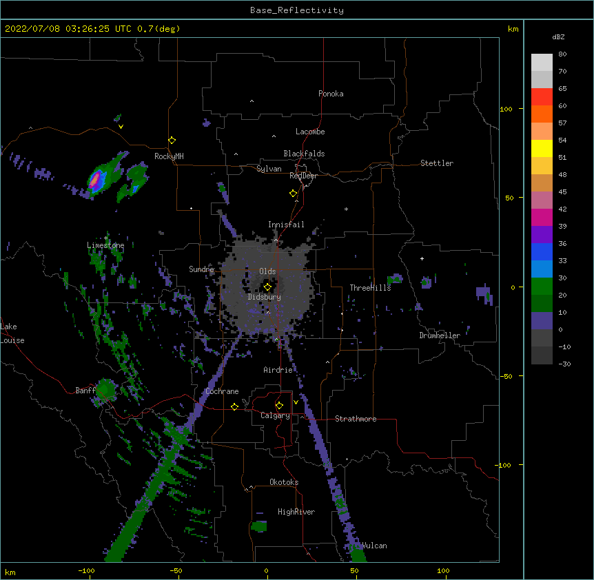
Task: Click the green echo blob beside Banff
Action: pos(105,390)
